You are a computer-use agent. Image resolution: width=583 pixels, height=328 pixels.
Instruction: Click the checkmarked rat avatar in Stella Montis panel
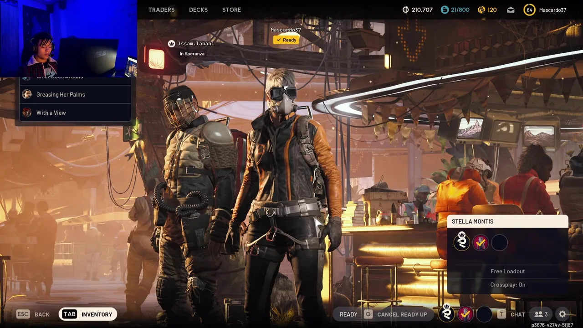(481, 243)
